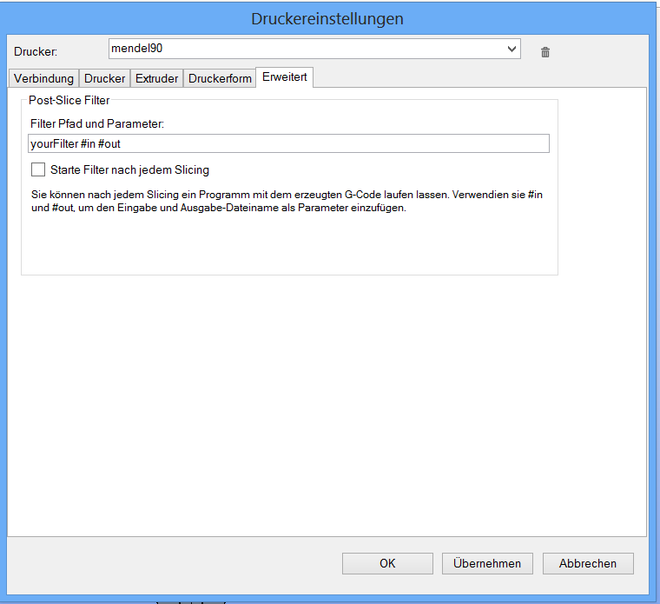Open the Drucker tab
This screenshot has height=604, width=660.
pyautogui.click(x=104, y=78)
